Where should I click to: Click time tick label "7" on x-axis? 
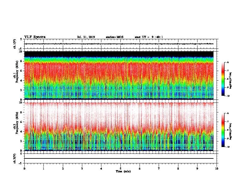(159, 169)
